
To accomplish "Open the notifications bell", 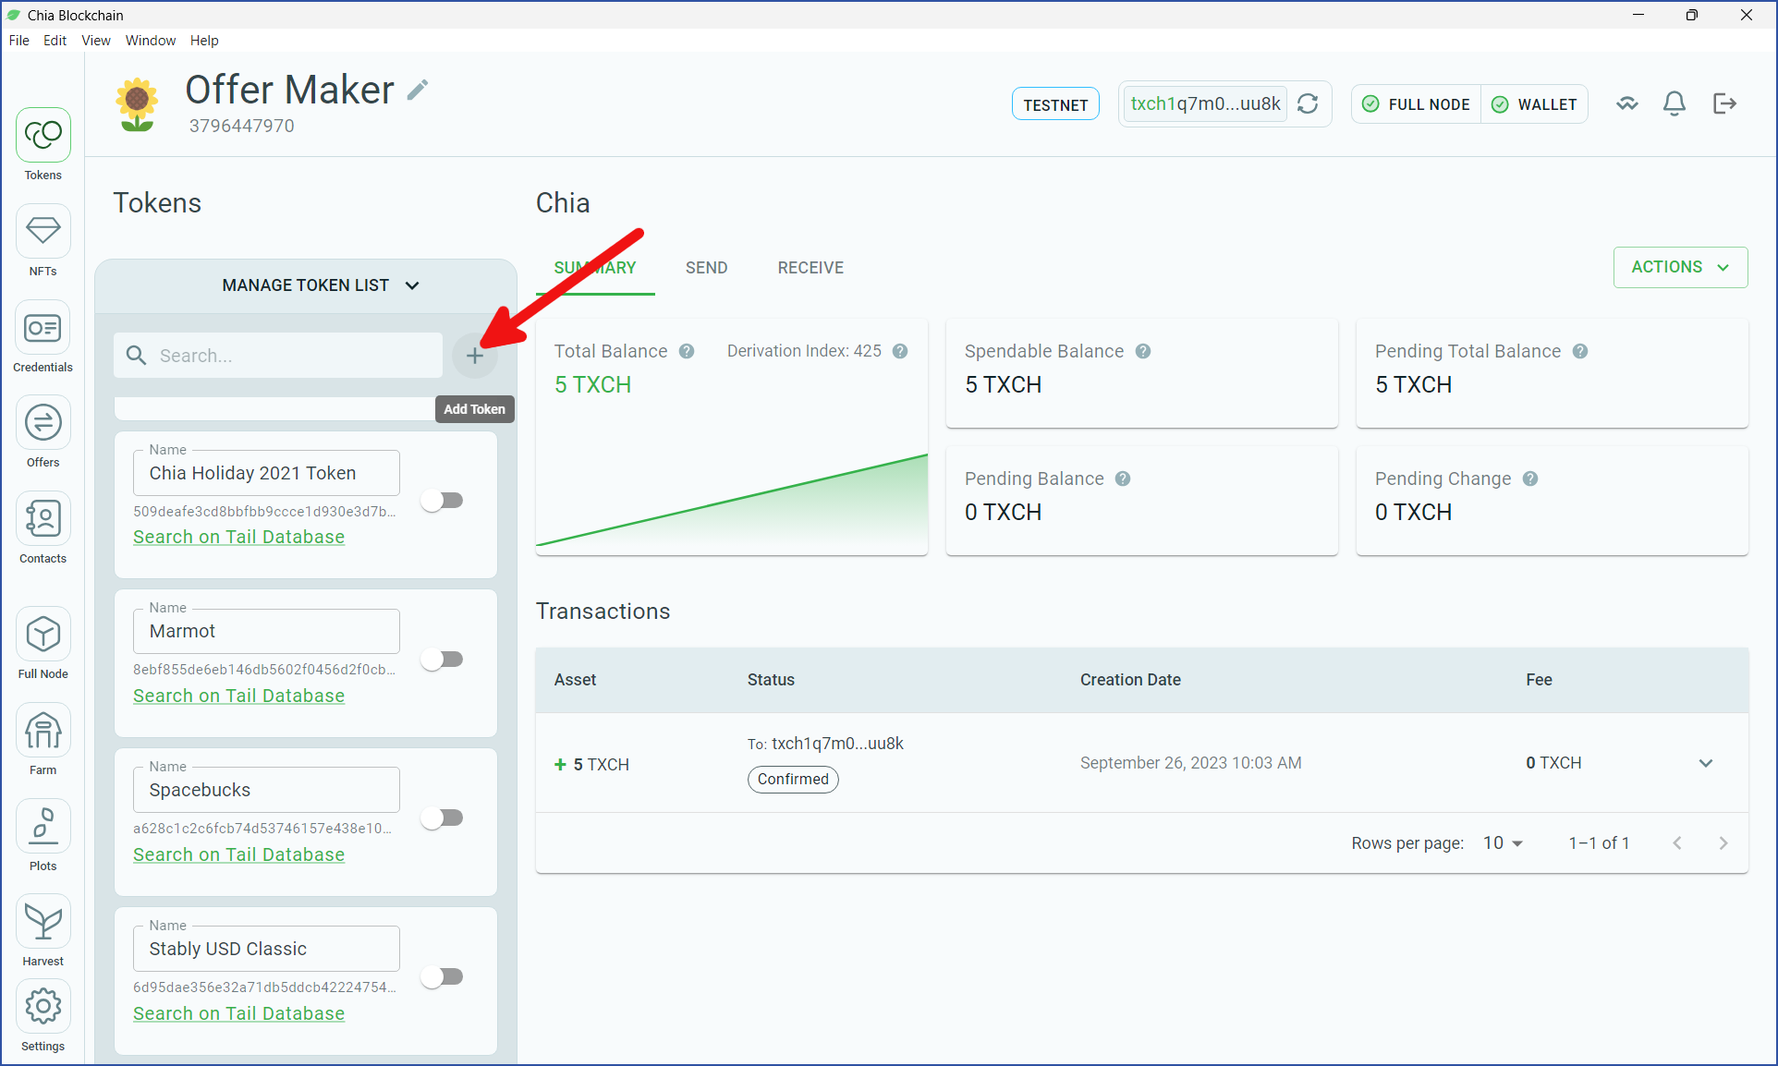I will tap(1674, 103).
